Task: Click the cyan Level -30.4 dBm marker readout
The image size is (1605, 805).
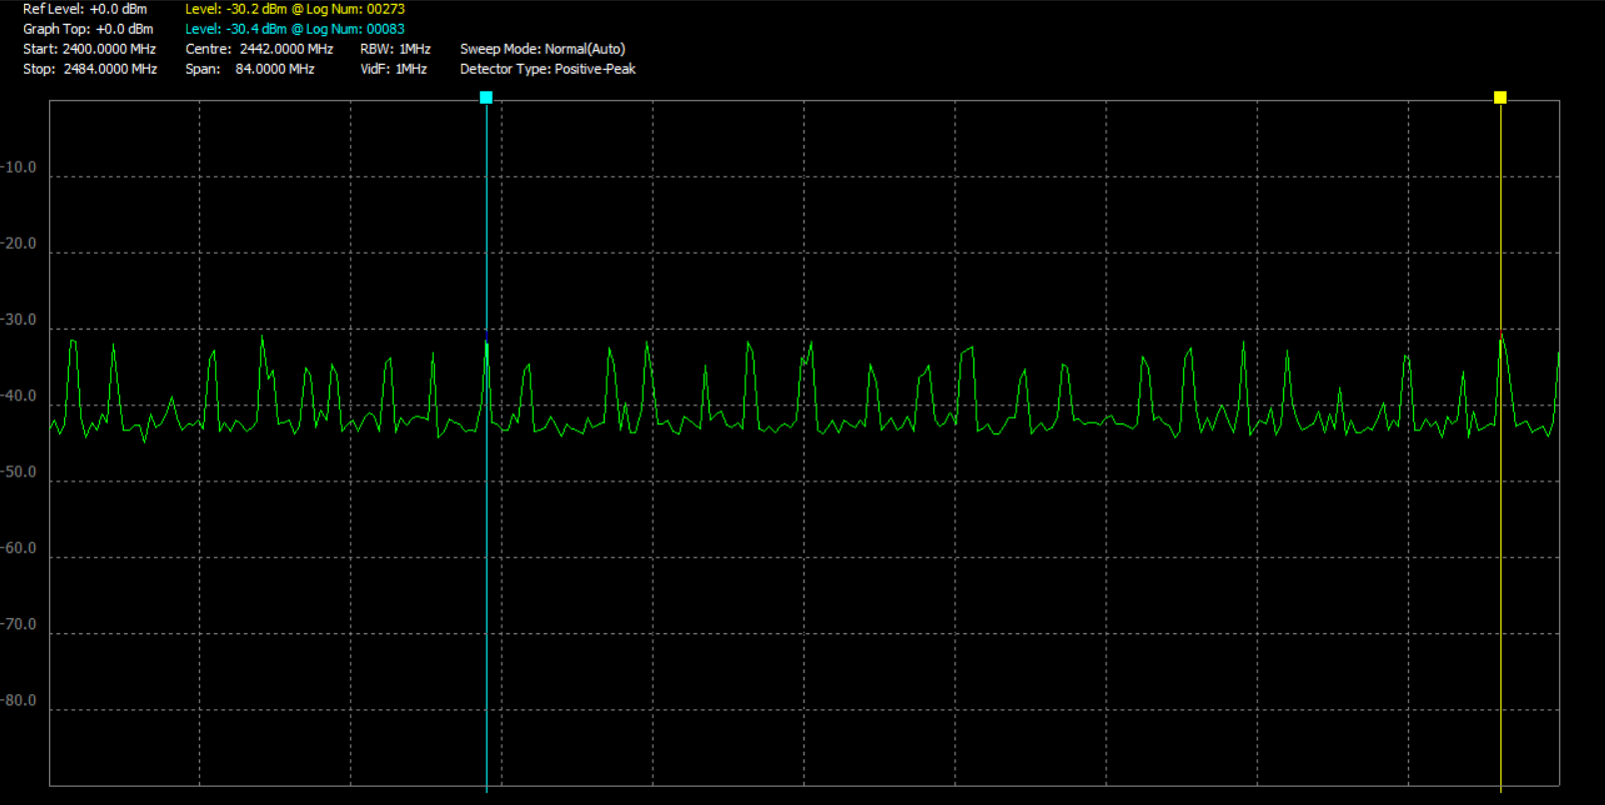Action: [x=295, y=29]
